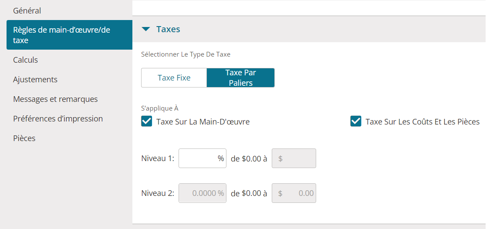Image resolution: width=486 pixels, height=229 pixels.
Task: Switch to Préférences d'impression
Action: point(58,118)
